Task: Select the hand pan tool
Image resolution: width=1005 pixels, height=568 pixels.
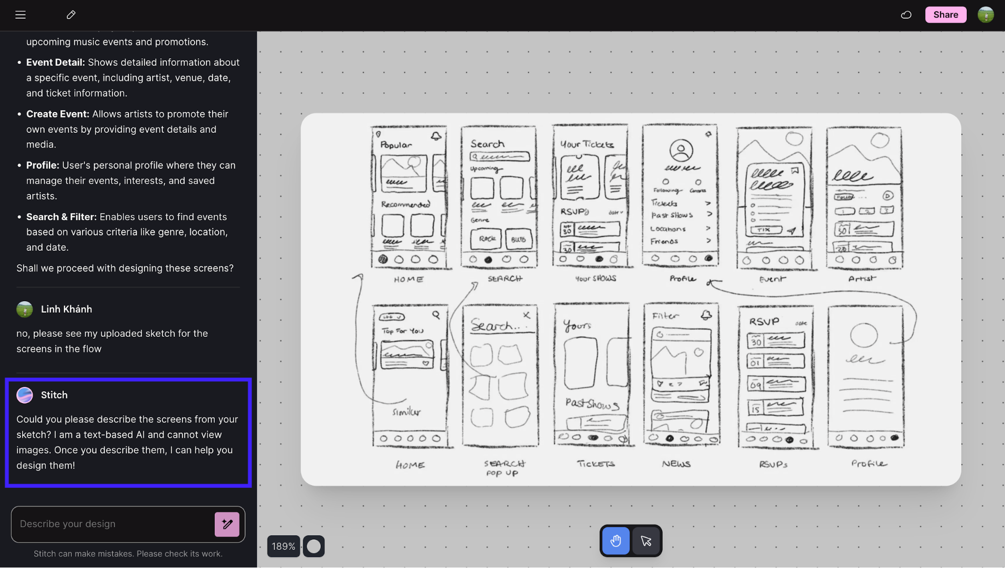Action: [616, 541]
